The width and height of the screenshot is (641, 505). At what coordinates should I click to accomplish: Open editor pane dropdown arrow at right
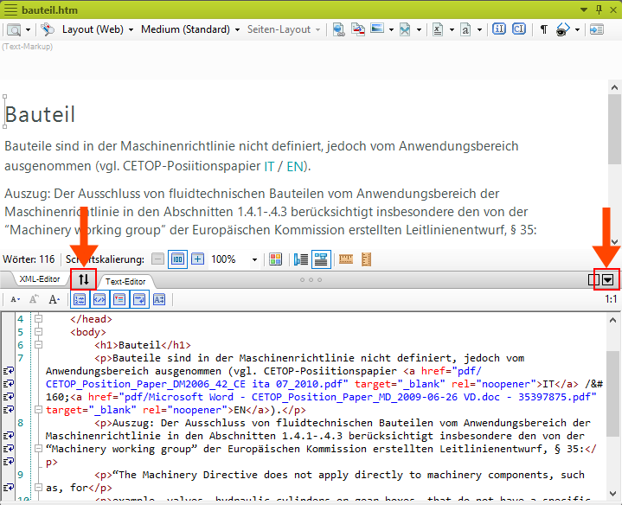coord(609,279)
